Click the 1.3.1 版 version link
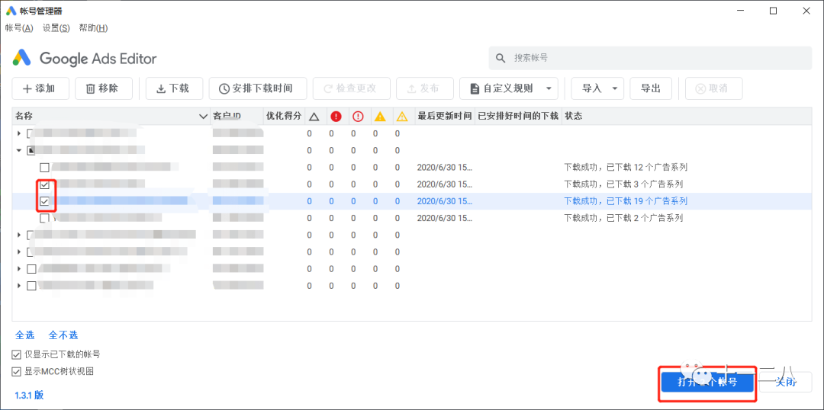Viewport: 824px width, 410px height. click(30, 395)
